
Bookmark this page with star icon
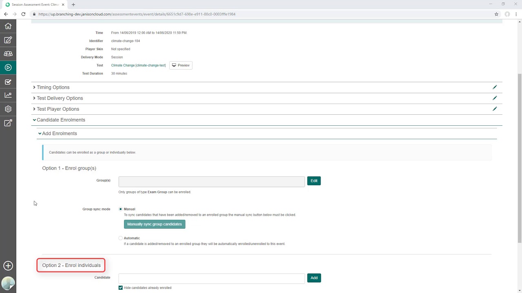(x=496, y=14)
